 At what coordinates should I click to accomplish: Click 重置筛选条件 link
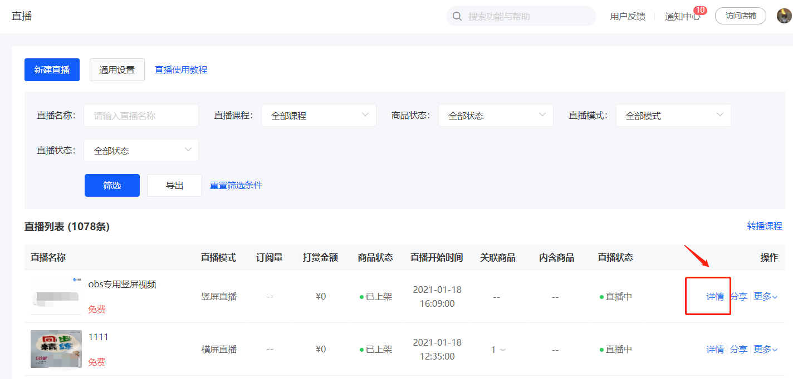pos(236,186)
